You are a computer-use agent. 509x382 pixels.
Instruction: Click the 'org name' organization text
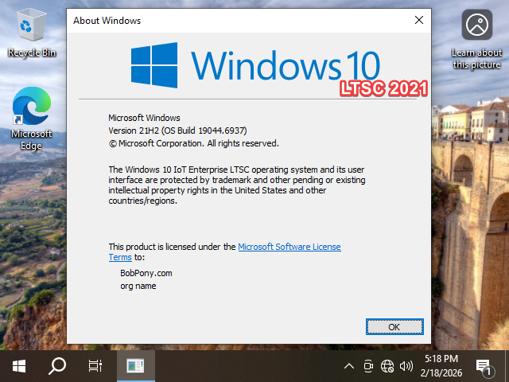[138, 286]
